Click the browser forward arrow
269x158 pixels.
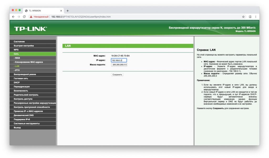coord(19,17)
